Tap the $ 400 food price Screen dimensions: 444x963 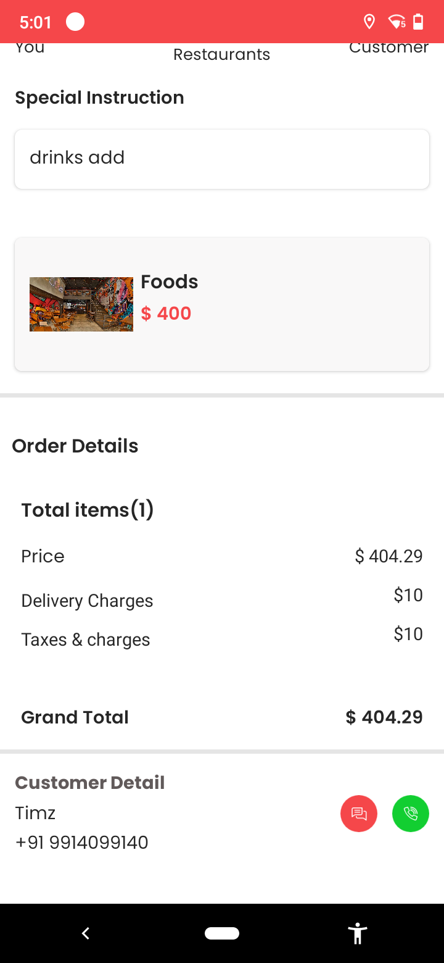point(166,314)
